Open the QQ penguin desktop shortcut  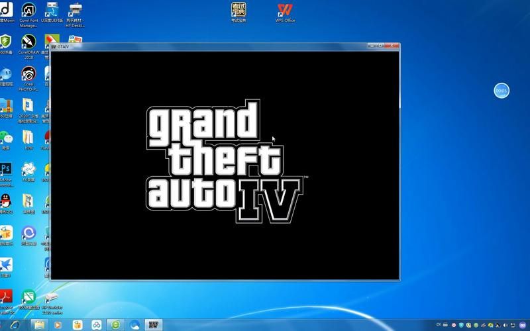pos(6,204)
